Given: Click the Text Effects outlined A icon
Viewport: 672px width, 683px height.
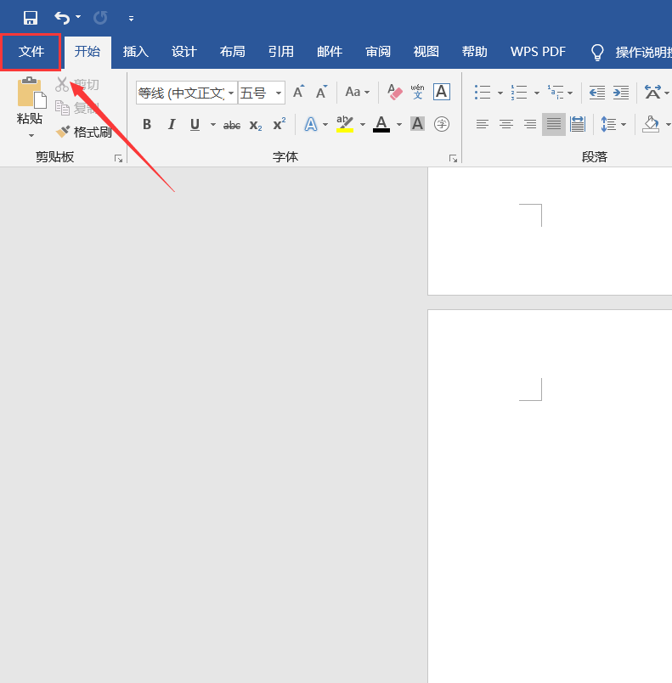Looking at the screenshot, I should [311, 125].
